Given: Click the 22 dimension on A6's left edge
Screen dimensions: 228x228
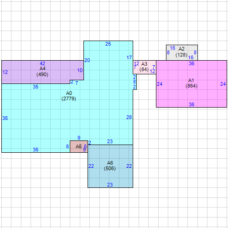Looking at the screenshot, I should [91, 166].
